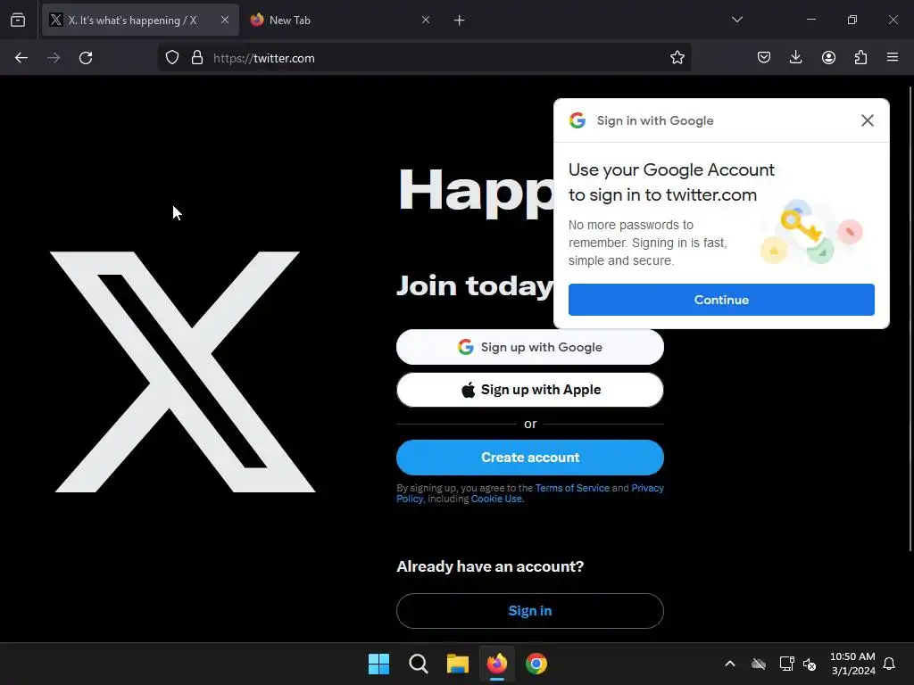Open the clock showing 10:50 AM

pos(852,664)
